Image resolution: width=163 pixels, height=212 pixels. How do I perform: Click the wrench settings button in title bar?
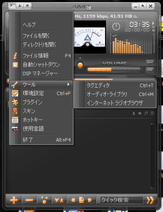20,6
